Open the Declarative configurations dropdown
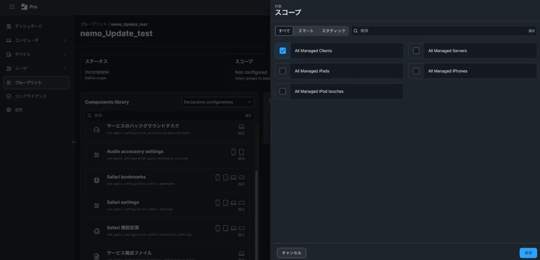This screenshot has width=540, height=260. pos(218,102)
